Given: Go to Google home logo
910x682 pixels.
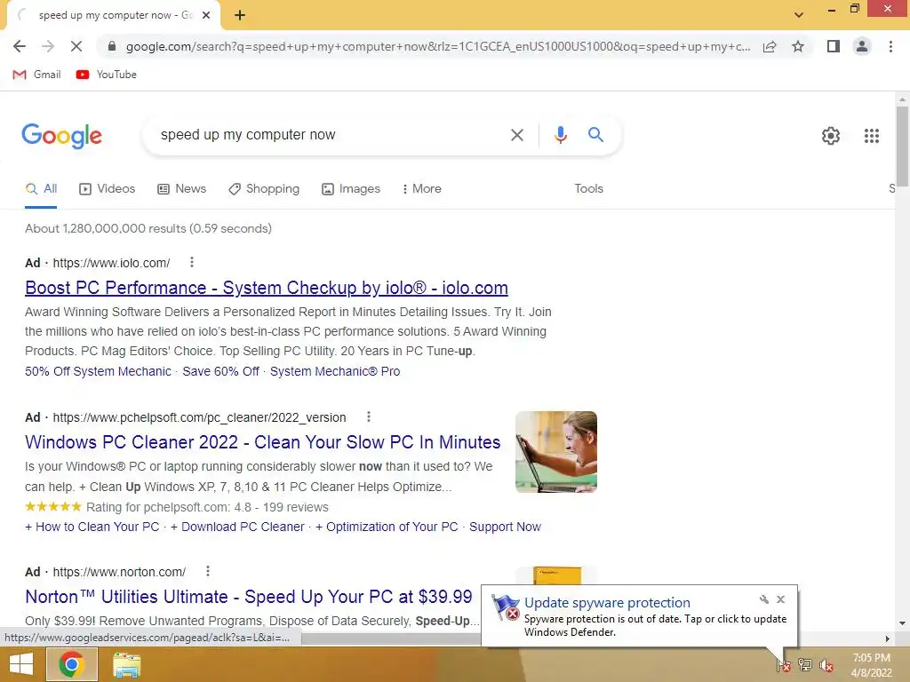Looking at the screenshot, I should coord(62,136).
